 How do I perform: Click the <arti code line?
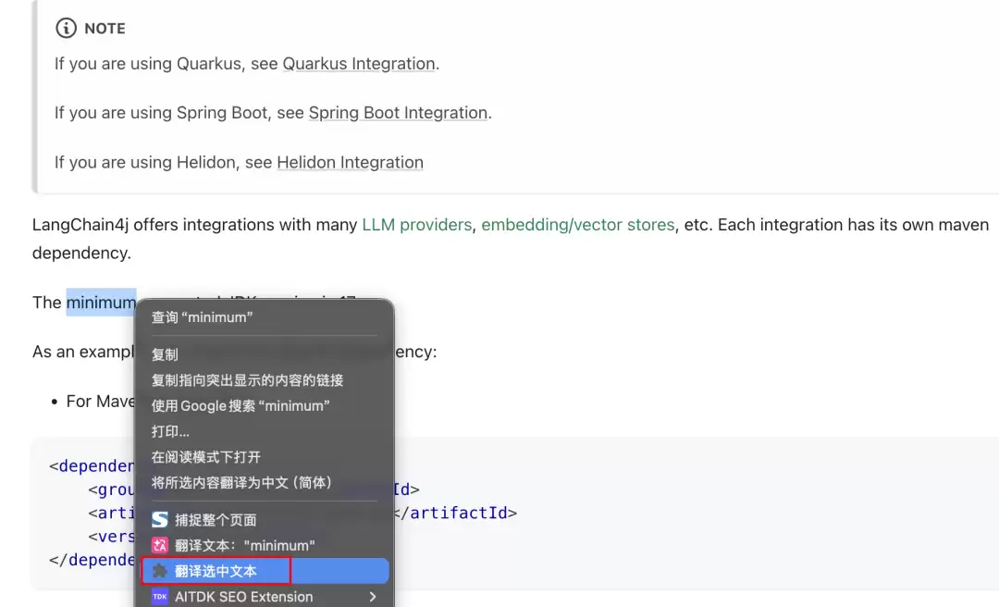coord(111,513)
